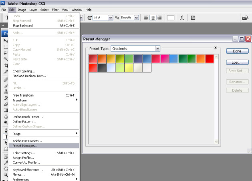
Task: Select the Horizontal Type tool in toolbox
Action: (6, 137)
